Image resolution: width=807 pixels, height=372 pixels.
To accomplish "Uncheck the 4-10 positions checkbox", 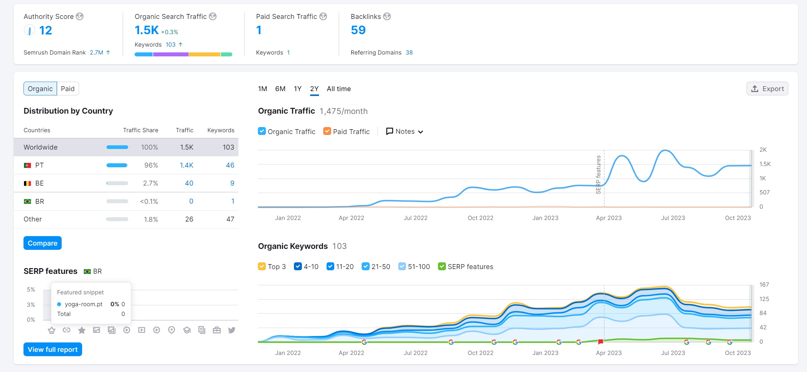I will coord(298,266).
